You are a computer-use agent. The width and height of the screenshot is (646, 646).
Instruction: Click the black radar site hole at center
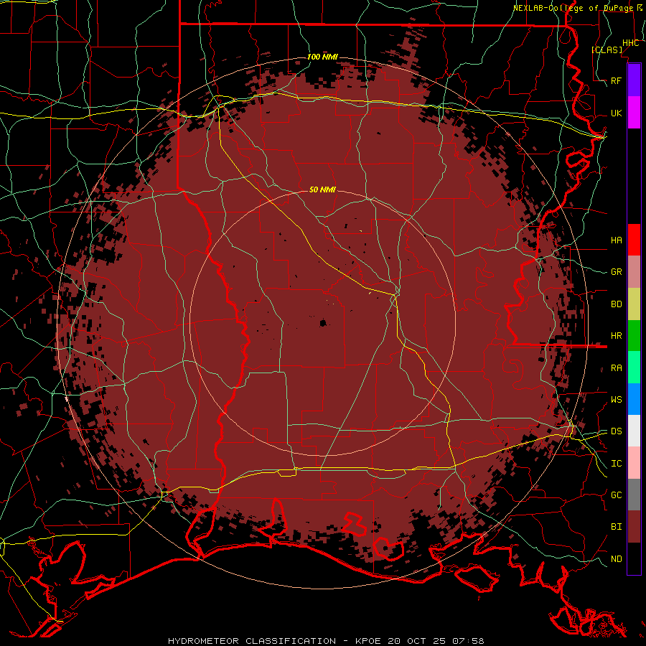click(323, 323)
